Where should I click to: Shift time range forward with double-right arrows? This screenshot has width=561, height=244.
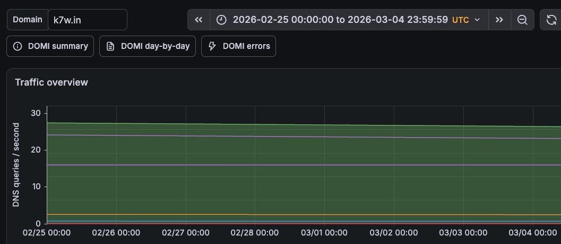499,20
